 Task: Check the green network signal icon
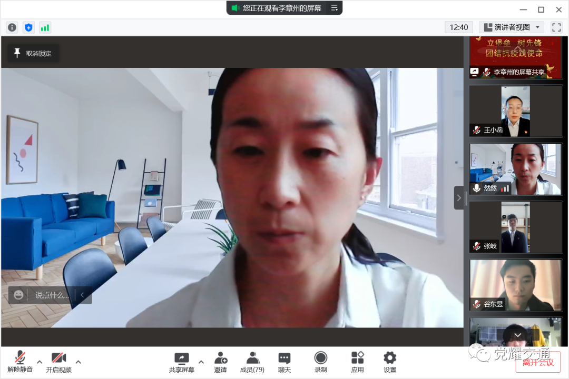pos(45,27)
